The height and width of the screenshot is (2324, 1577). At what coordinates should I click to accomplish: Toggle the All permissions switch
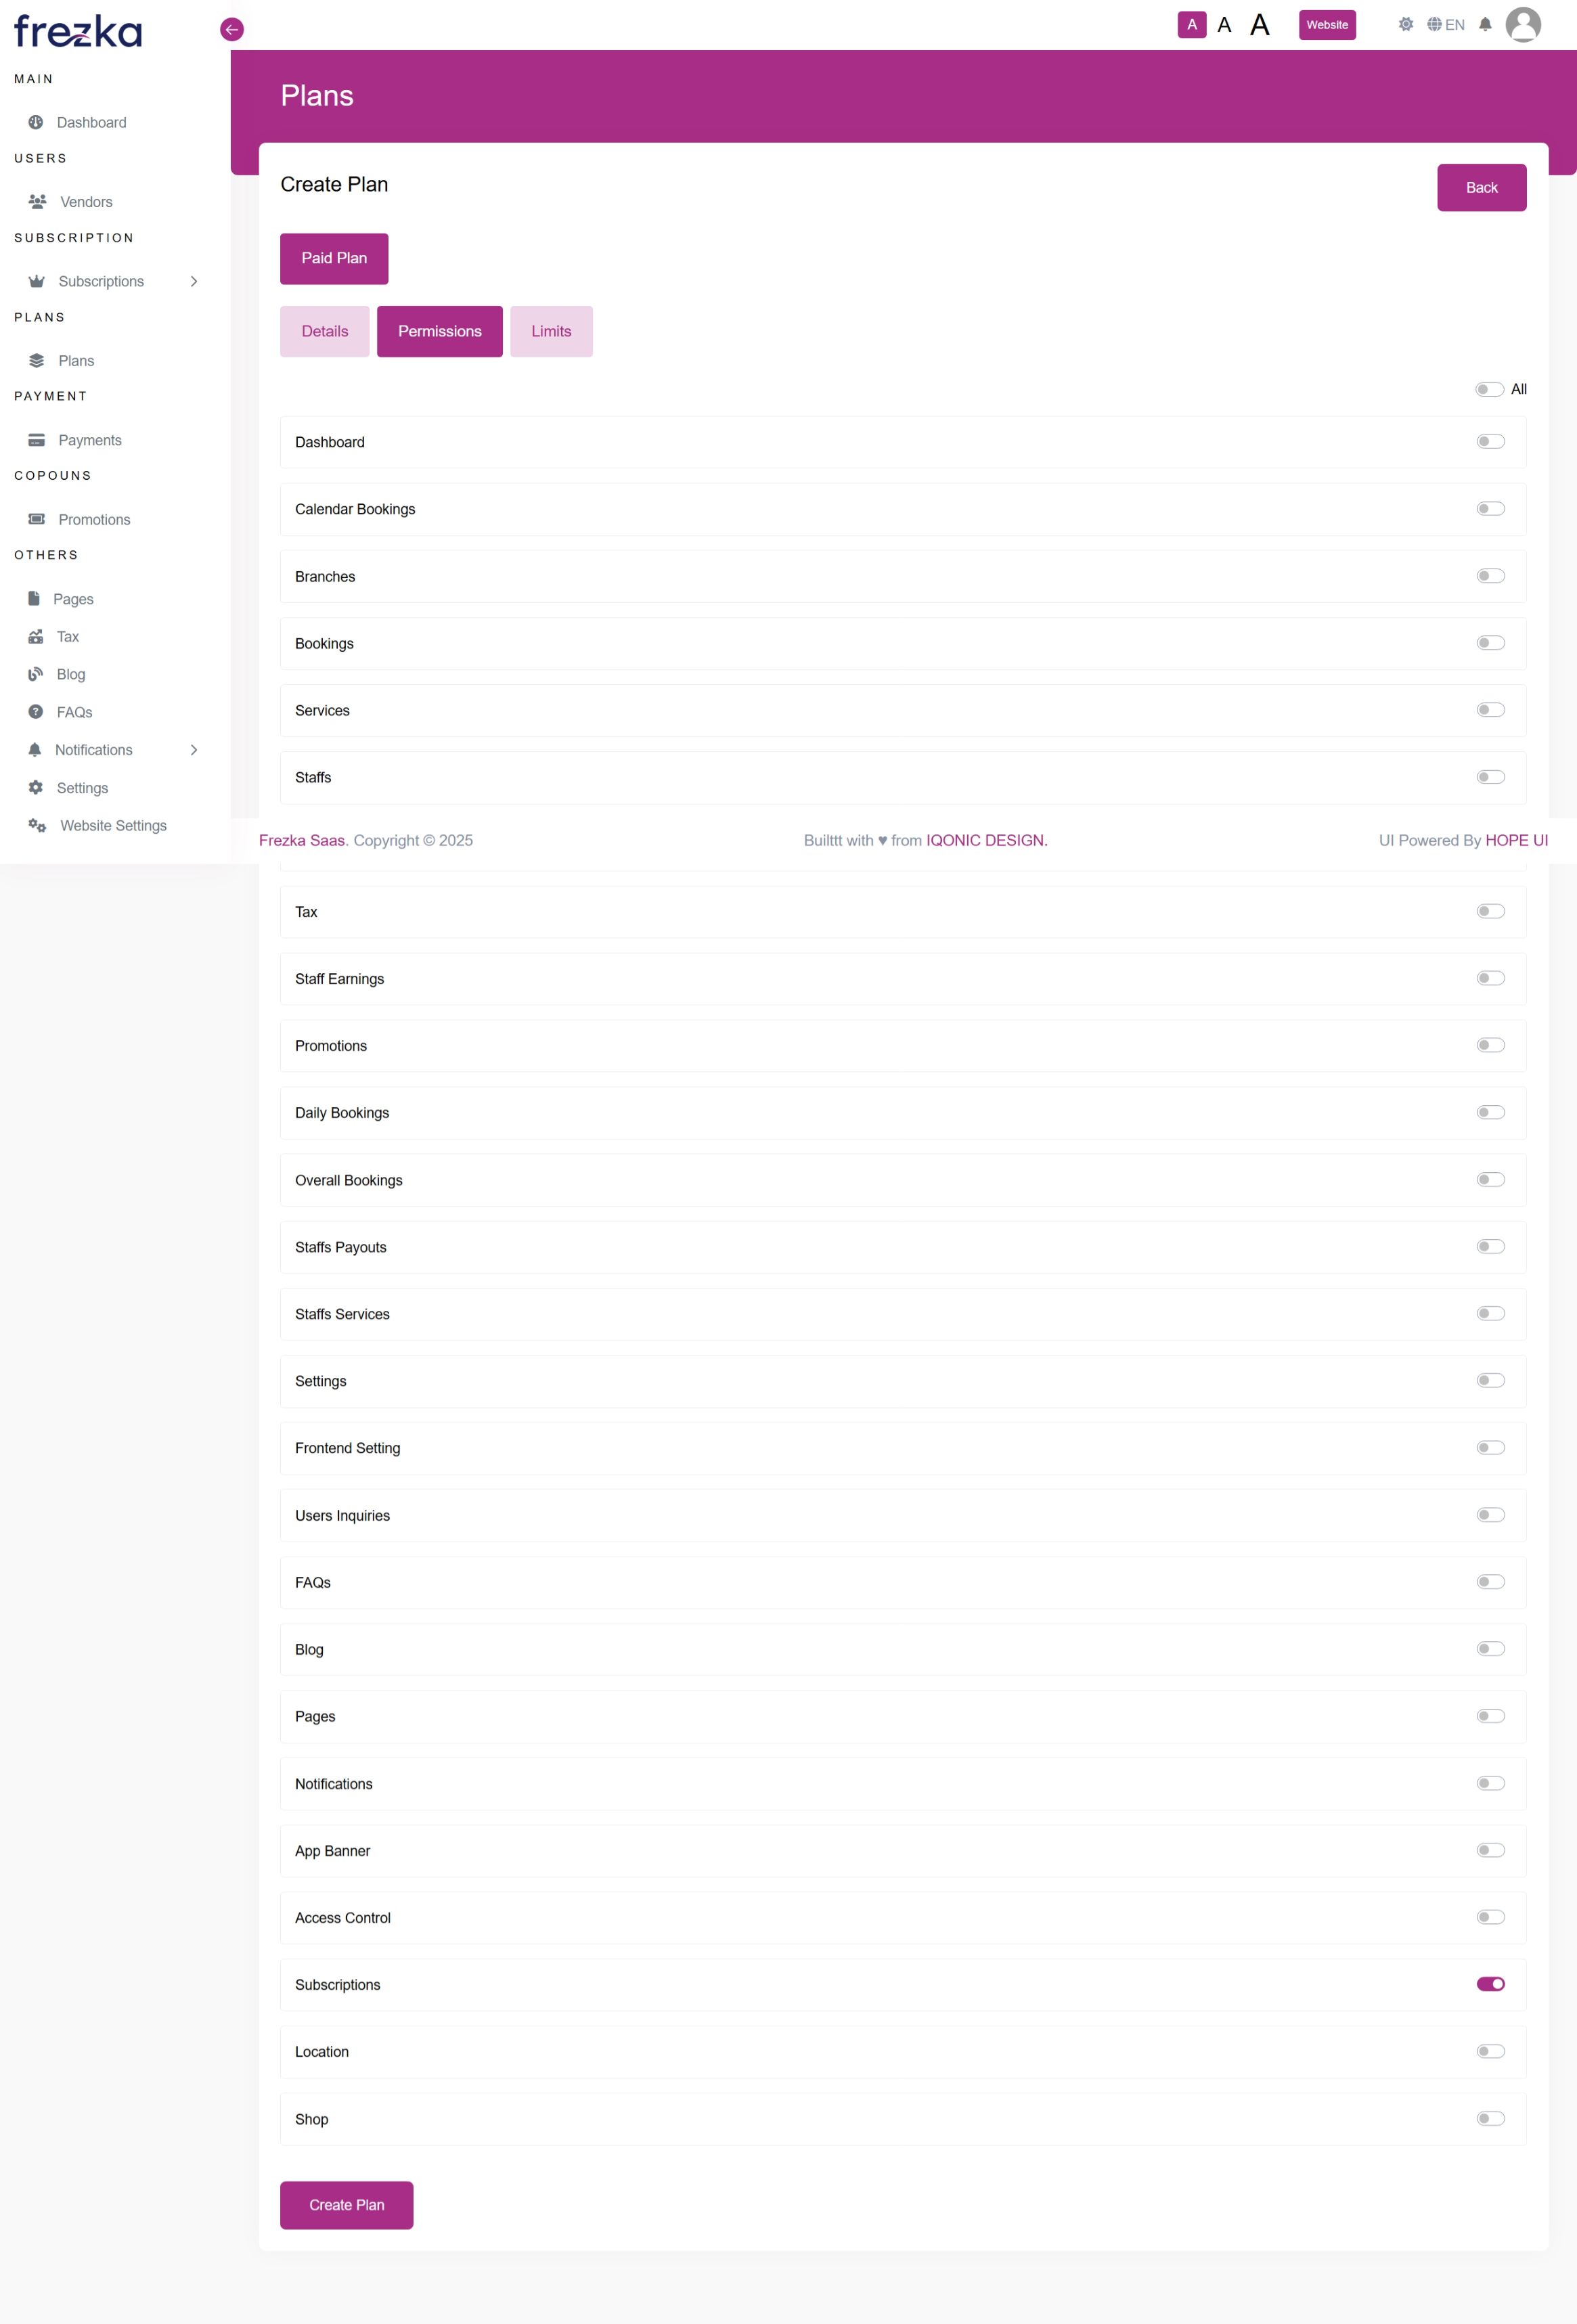pos(1489,389)
